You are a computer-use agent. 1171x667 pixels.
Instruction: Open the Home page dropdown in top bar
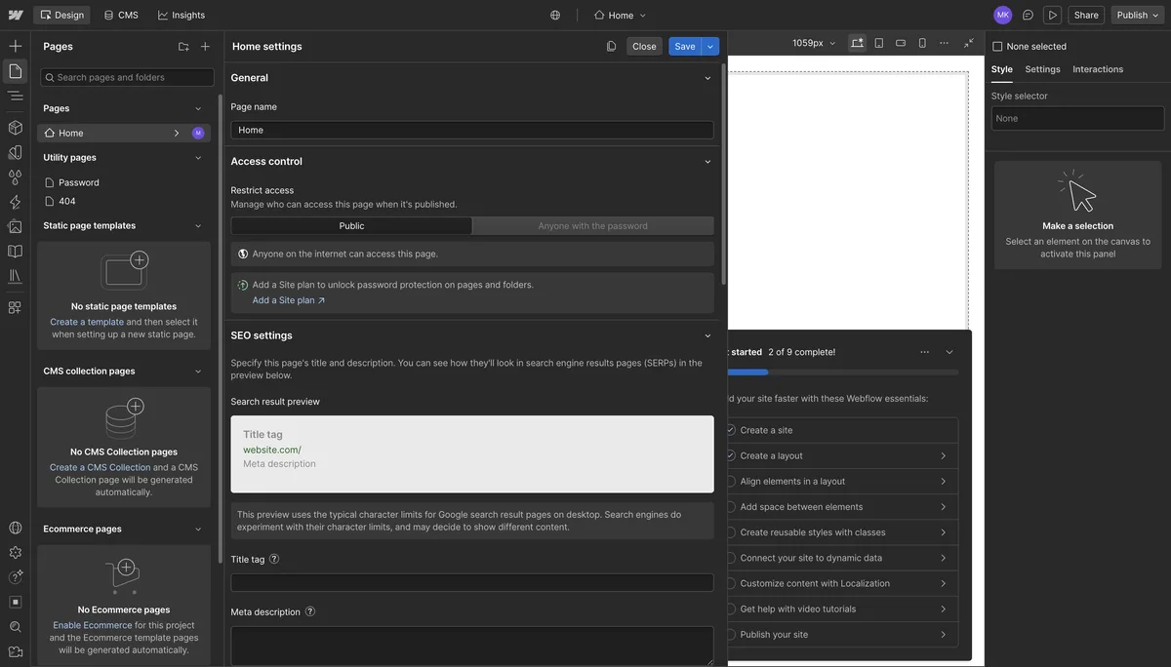621,15
